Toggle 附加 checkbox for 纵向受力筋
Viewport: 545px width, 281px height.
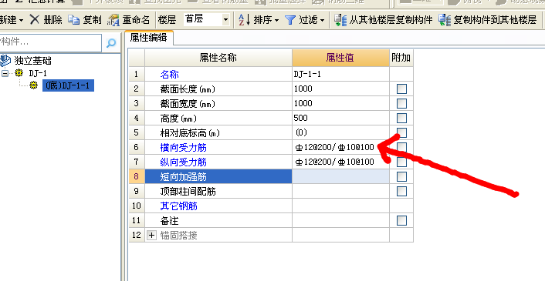point(401,162)
